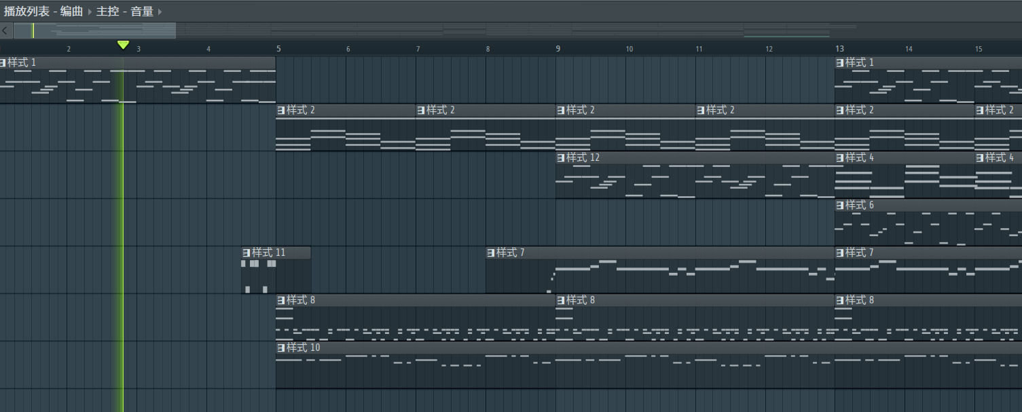Select the 样式 8 clip title at bar 9
This screenshot has height=412, width=1022.
(581, 300)
